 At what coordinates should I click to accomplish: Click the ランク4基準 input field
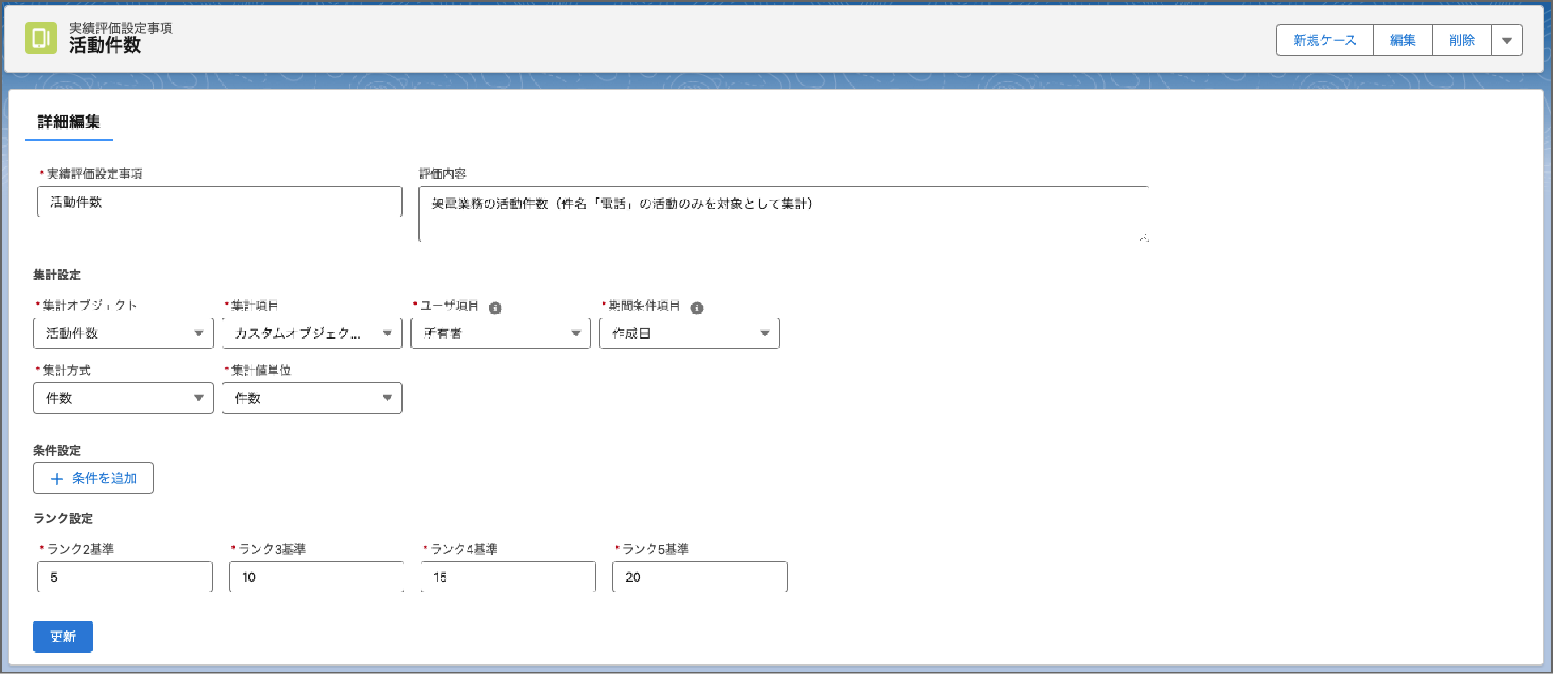tap(508, 577)
